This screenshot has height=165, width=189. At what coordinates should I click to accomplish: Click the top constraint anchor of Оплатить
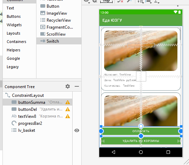[x=141, y=126]
